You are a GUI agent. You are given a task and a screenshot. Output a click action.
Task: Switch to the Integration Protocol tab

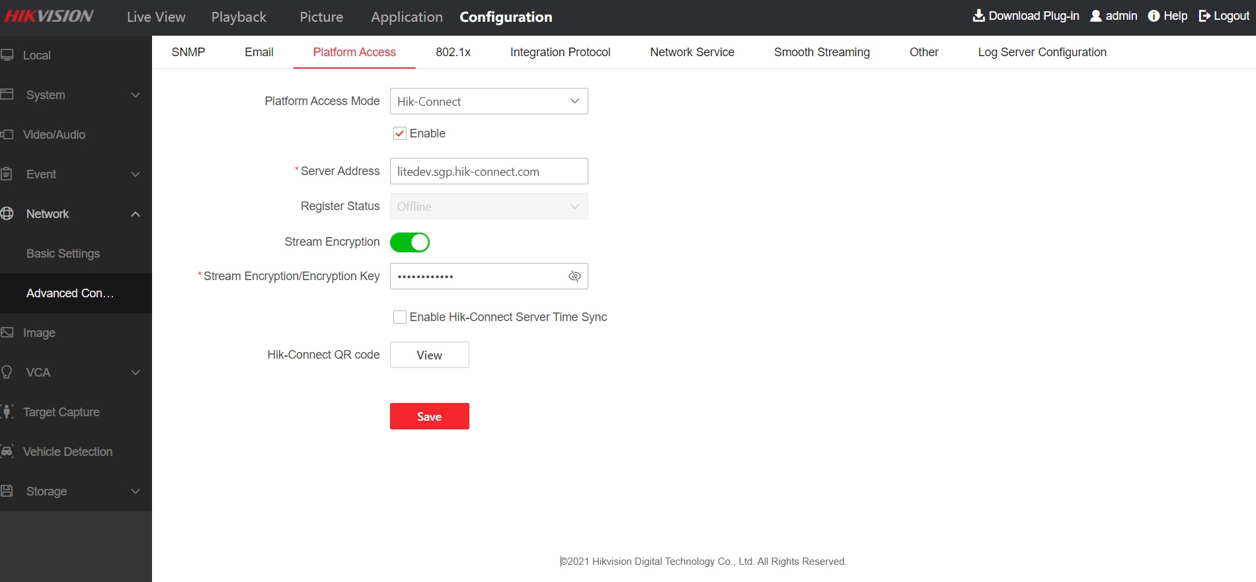pyautogui.click(x=560, y=52)
